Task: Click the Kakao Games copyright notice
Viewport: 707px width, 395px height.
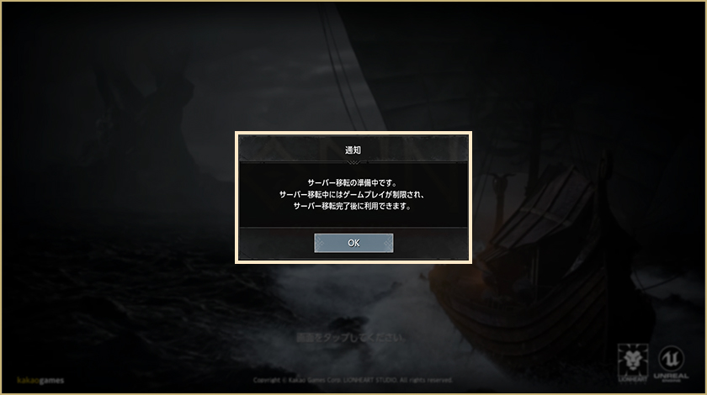Action: [353, 380]
